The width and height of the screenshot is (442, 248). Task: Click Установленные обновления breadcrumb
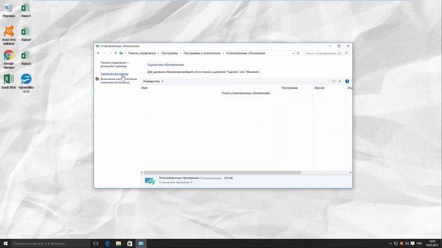click(246, 53)
